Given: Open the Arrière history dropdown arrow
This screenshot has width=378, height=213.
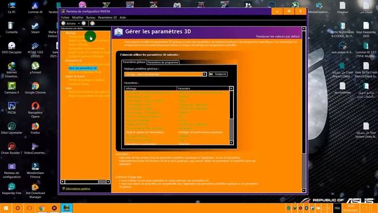Looking at the screenshot, I should click(79, 24).
